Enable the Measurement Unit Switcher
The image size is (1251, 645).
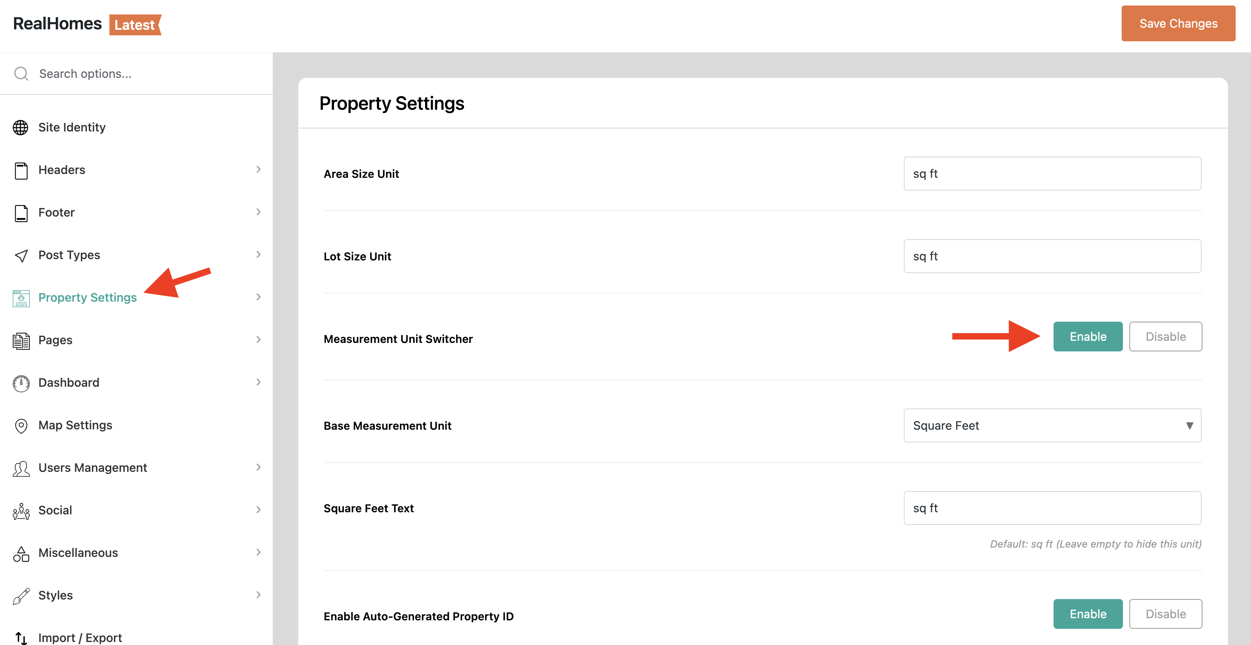pos(1087,337)
